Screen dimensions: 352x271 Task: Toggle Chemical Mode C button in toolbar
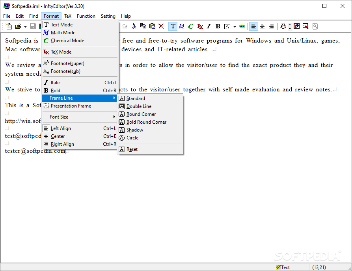pos(191,26)
